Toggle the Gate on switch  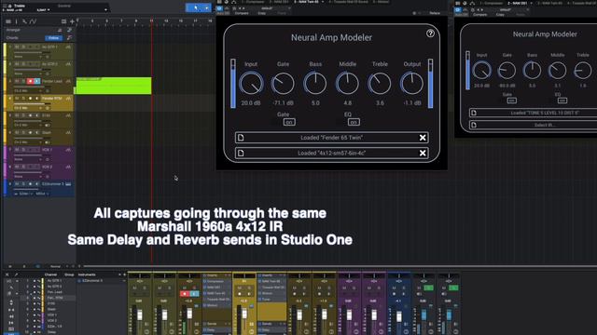[289, 122]
